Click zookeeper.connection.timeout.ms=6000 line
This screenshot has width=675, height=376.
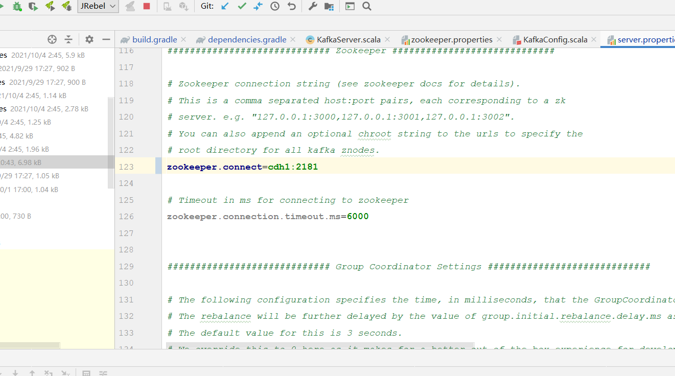[268, 217]
